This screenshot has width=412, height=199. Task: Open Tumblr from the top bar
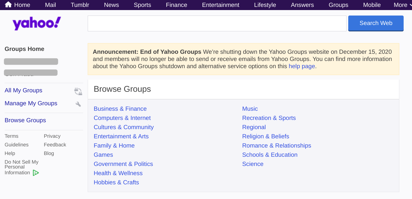coord(80,5)
